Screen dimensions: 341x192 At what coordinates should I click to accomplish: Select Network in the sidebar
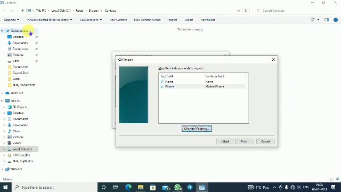pos(17,169)
